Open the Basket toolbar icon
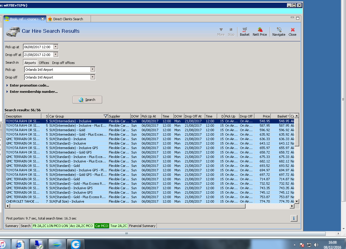The image size is (346, 249). [244, 32]
